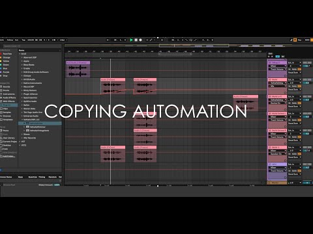Open first track's Track Volume automation chooser
The width and height of the screenshot is (313, 234).
tap(278, 69)
